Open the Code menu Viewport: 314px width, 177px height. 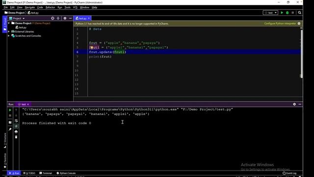pyautogui.click(x=40, y=7)
